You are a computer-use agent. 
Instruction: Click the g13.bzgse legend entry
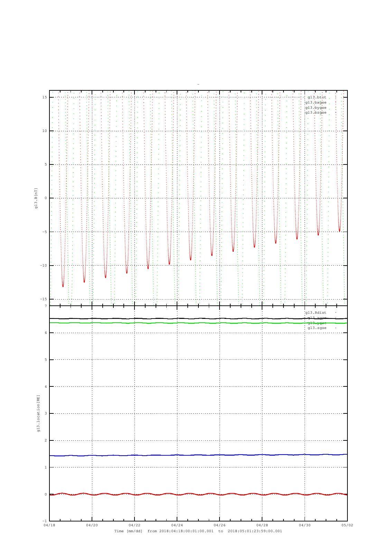[315, 113]
